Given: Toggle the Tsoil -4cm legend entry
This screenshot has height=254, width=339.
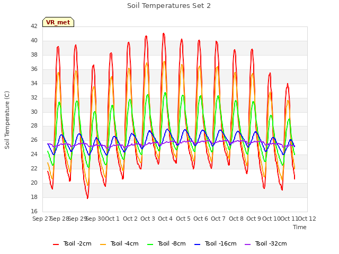Looking at the screenshot, I should [x=119, y=243].
